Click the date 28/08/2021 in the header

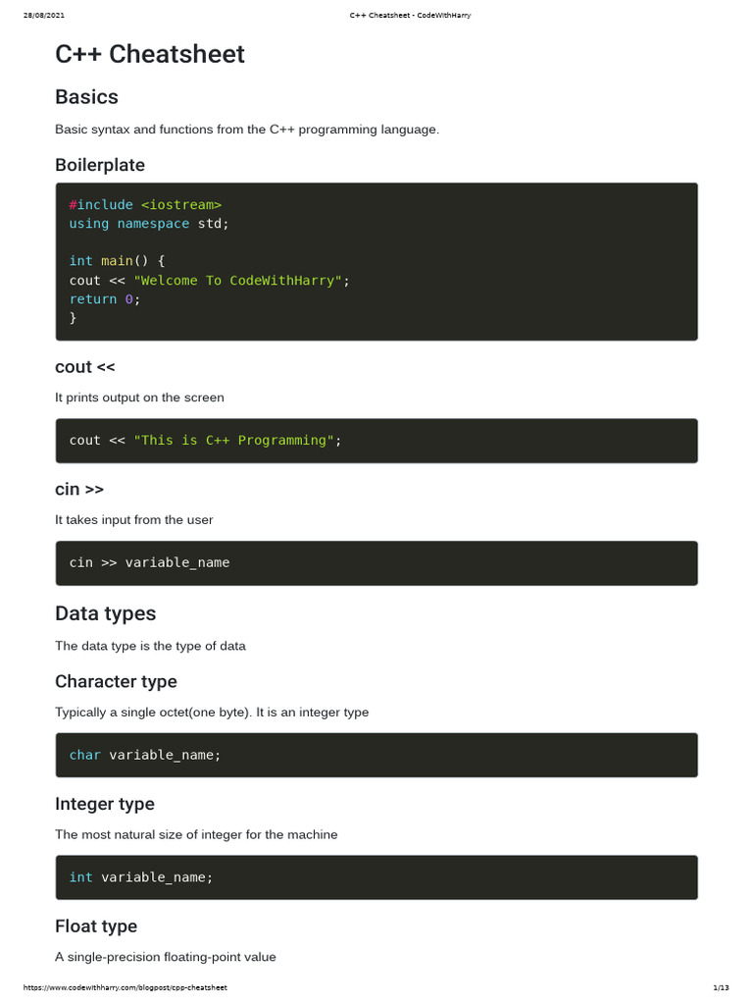(44, 16)
